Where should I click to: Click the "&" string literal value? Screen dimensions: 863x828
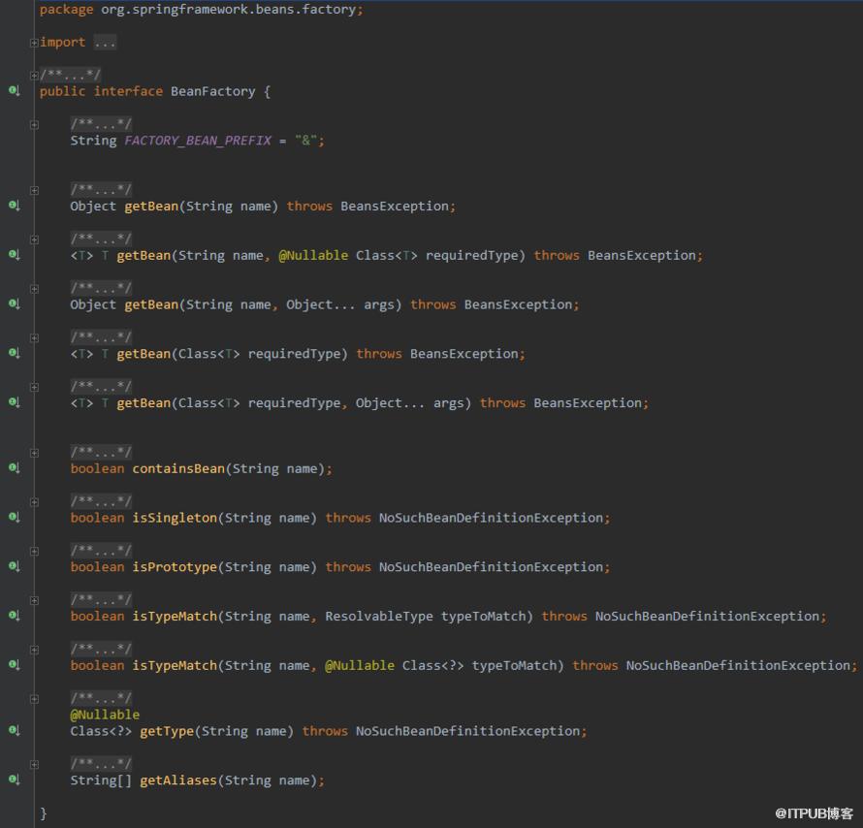[x=305, y=141]
